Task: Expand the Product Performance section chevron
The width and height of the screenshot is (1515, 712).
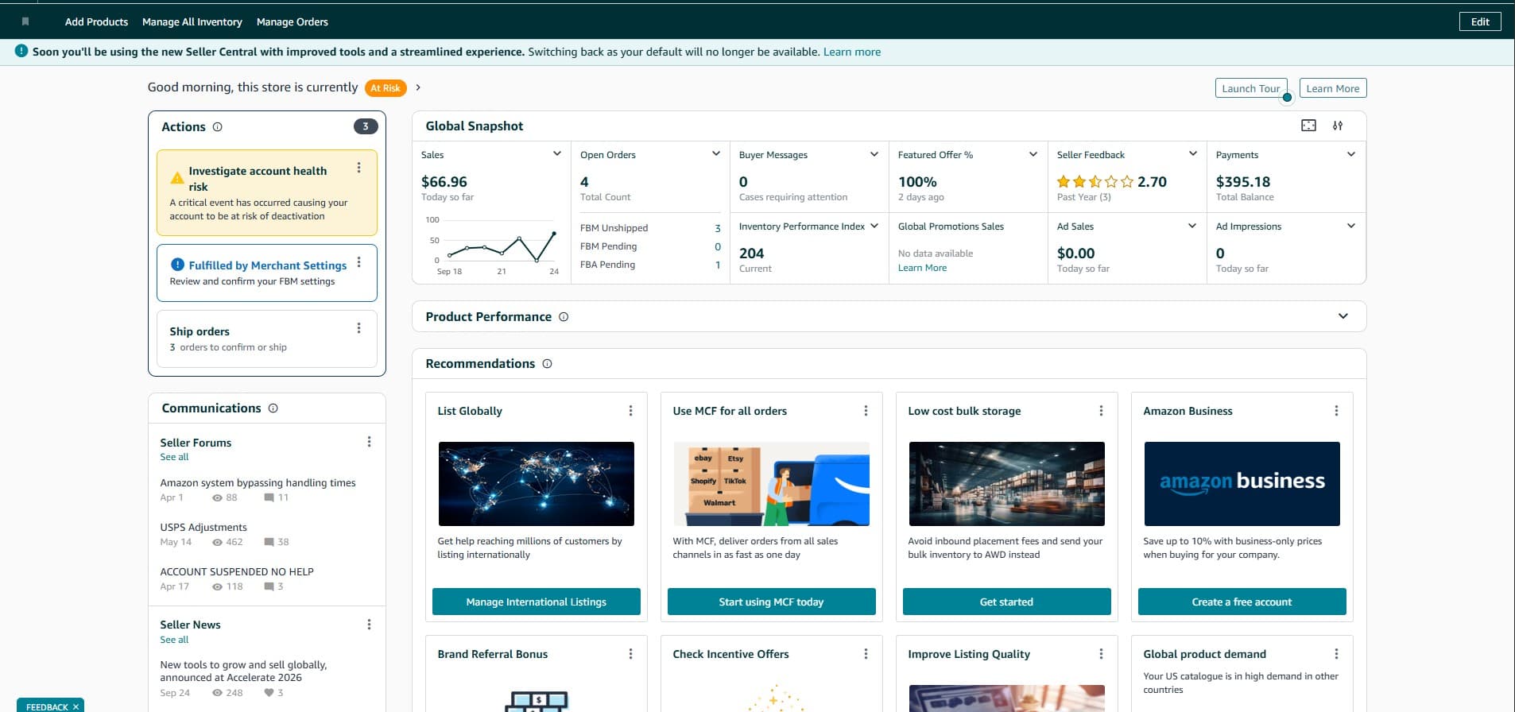Action: (1343, 316)
